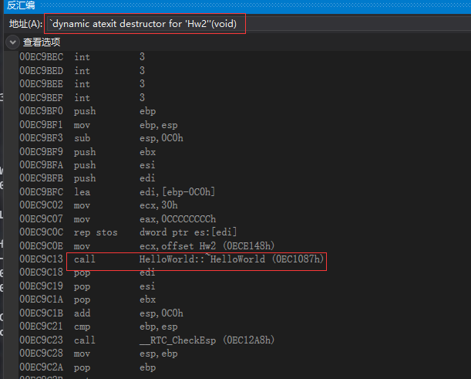Click add esp, 0C0h line
This screenshot has width=471, height=379.
[x=101, y=313]
